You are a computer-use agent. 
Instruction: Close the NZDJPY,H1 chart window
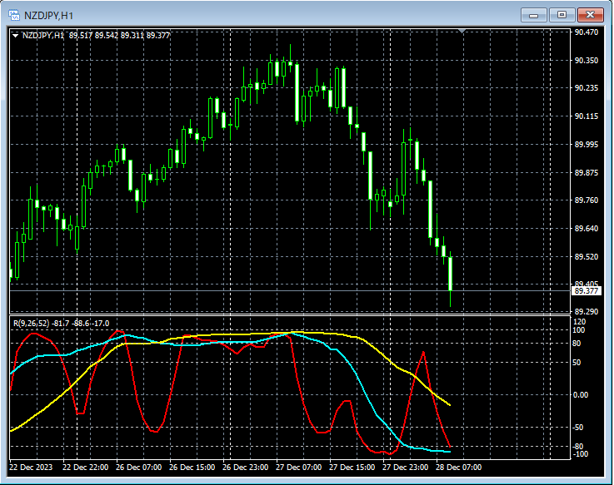(x=590, y=15)
